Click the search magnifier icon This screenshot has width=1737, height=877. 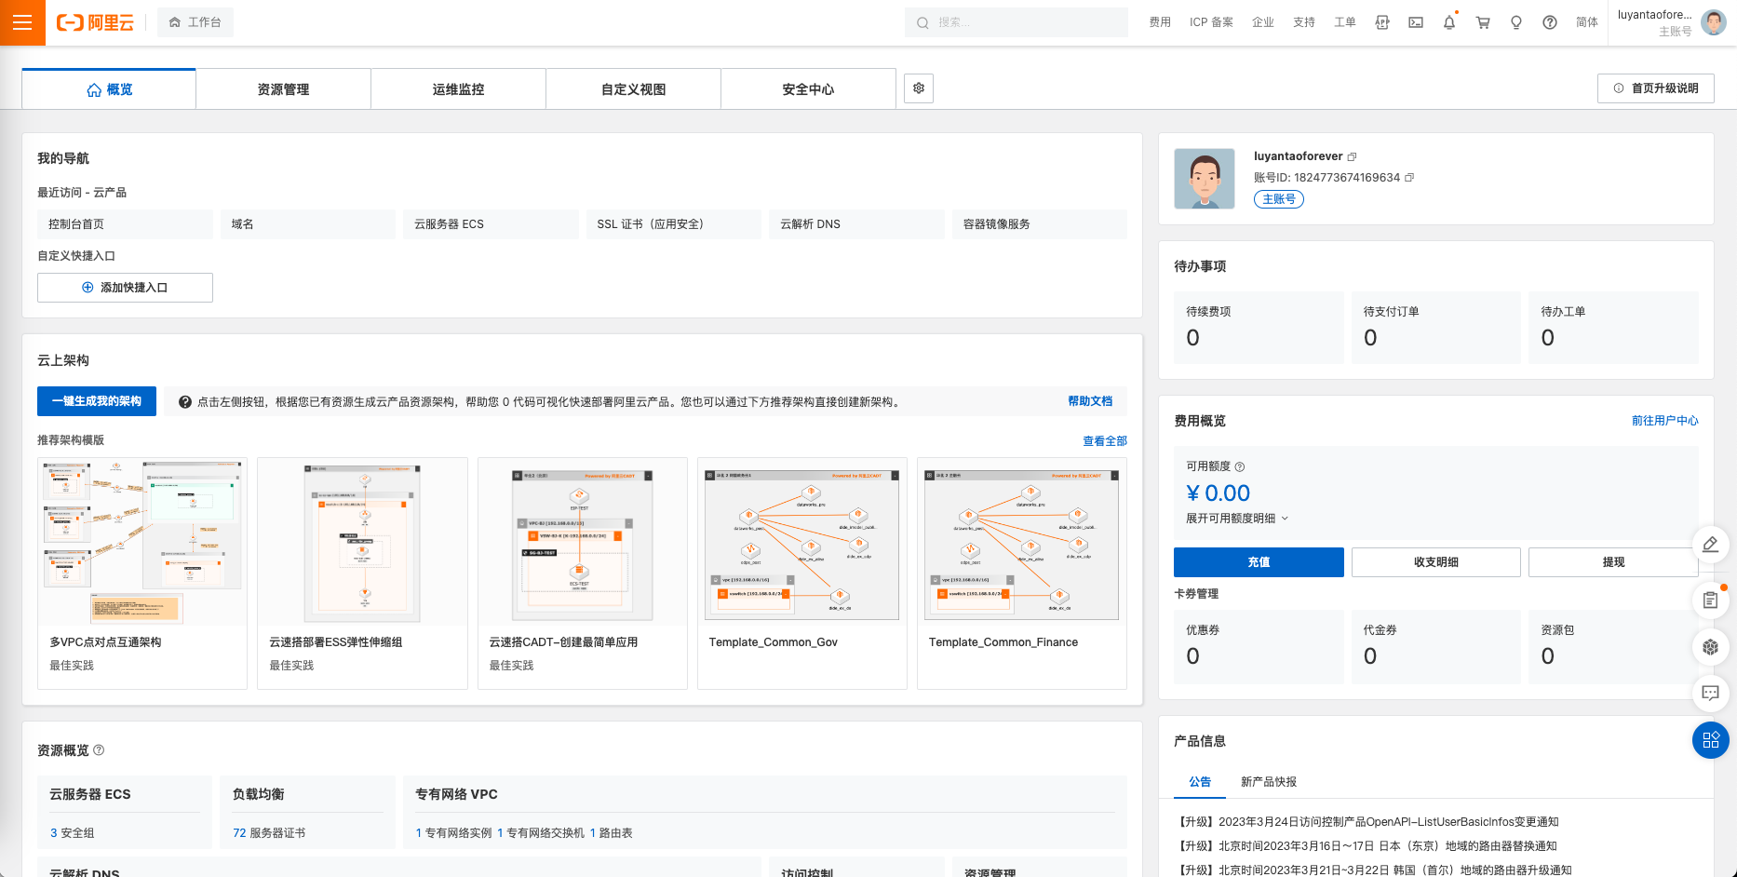click(922, 22)
